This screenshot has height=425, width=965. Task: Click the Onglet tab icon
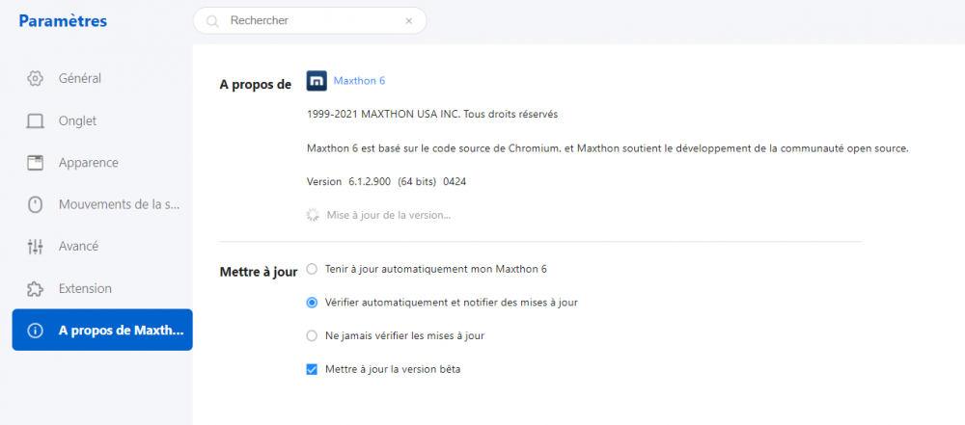[36, 121]
